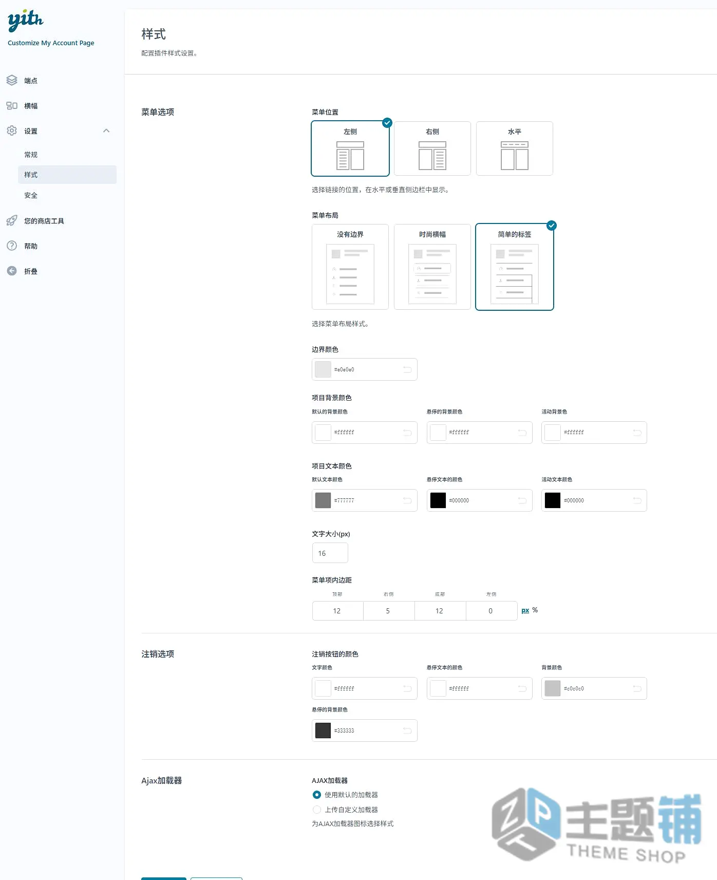Switch padding unit to percent

click(x=535, y=610)
